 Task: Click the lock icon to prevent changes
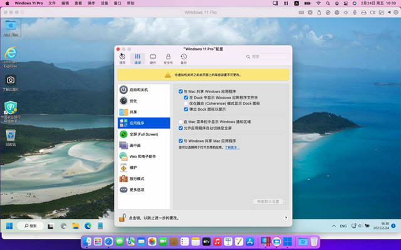coord(123,217)
